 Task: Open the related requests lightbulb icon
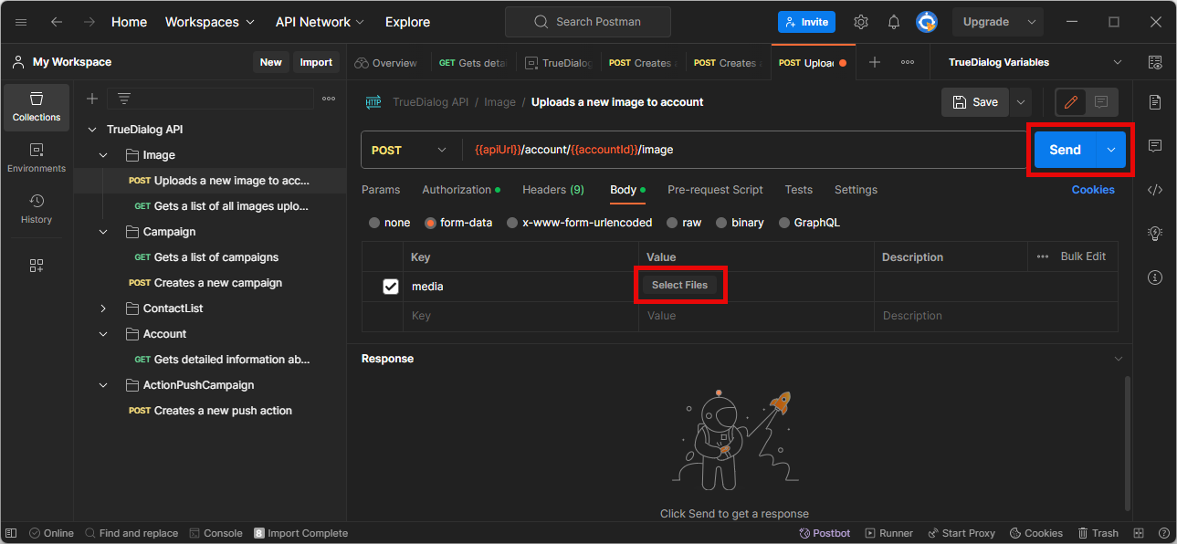point(1155,234)
